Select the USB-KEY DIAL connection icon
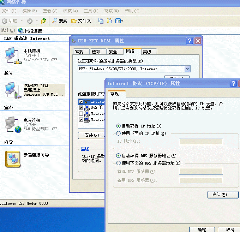Image resolution: width=240 pixels, height=232 pixels. tap(13, 90)
